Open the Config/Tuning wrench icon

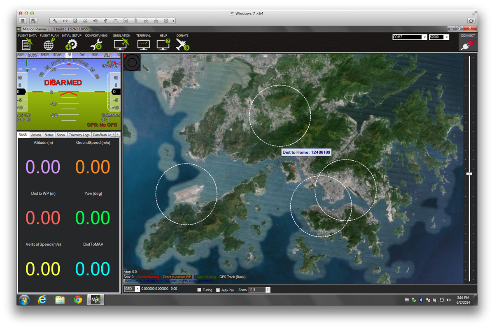point(96,44)
